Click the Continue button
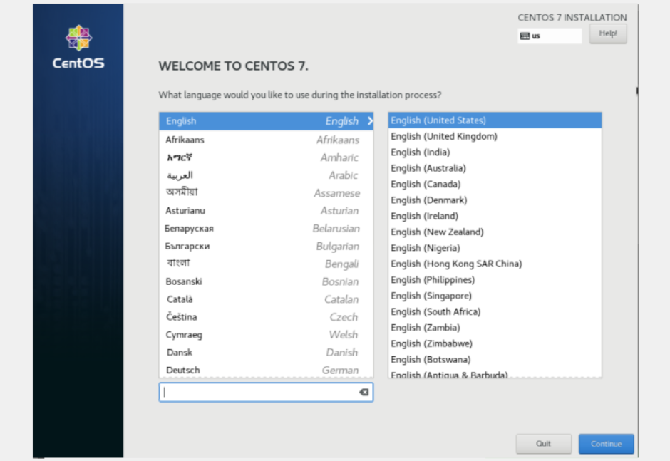Viewport: 670px width, 461px height. click(607, 444)
